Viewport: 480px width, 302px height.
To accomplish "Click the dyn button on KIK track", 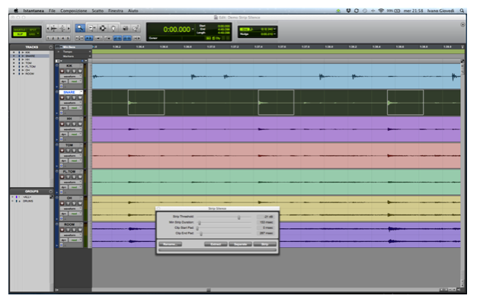I will tap(64, 81).
